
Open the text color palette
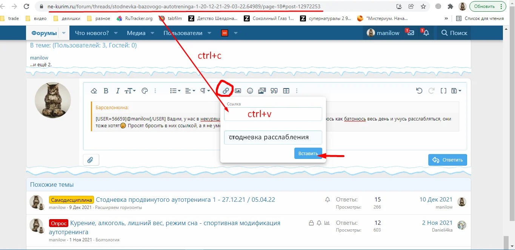(144, 91)
